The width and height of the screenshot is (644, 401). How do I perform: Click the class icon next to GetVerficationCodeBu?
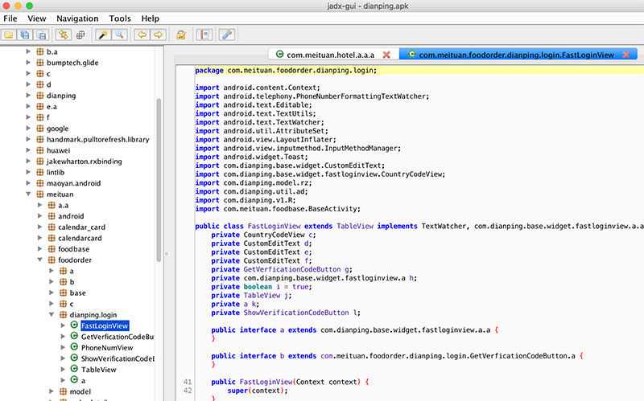74,336
